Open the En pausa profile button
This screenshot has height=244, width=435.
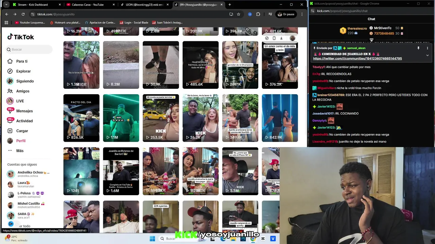[286, 14]
